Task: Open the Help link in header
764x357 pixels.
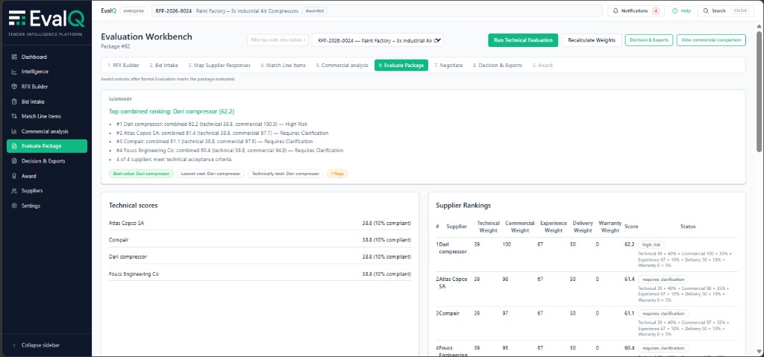Action: pos(681,10)
